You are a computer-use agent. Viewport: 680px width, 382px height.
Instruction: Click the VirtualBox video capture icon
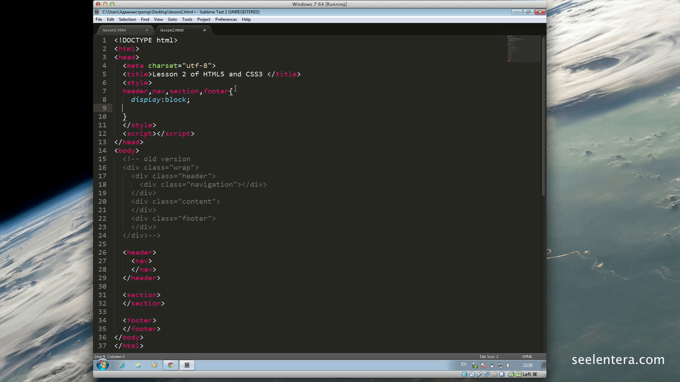click(x=501, y=374)
